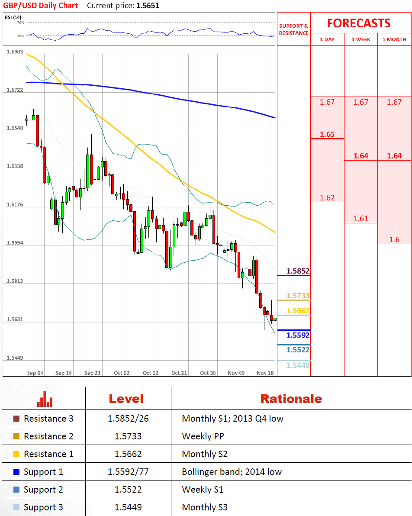This screenshot has width=412, height=516.
Task: Click the Oct 21 date axis label
Action: [179, 373]
